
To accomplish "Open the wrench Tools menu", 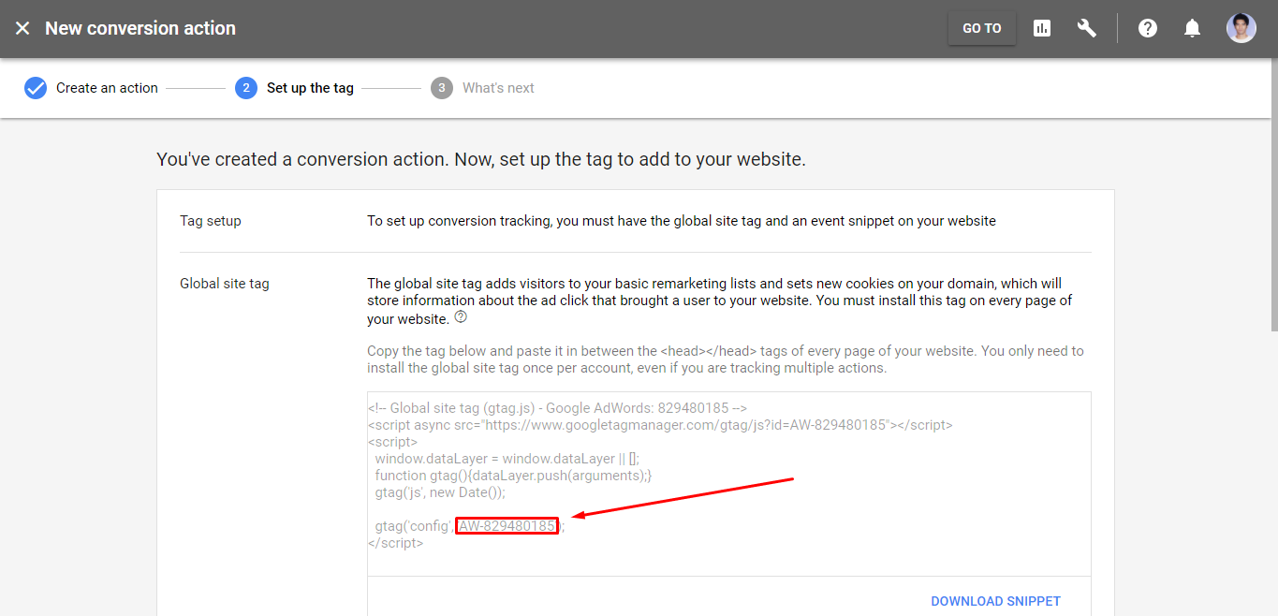I will [x=1086, y=28].
